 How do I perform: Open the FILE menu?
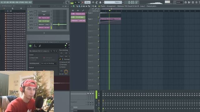2,2
